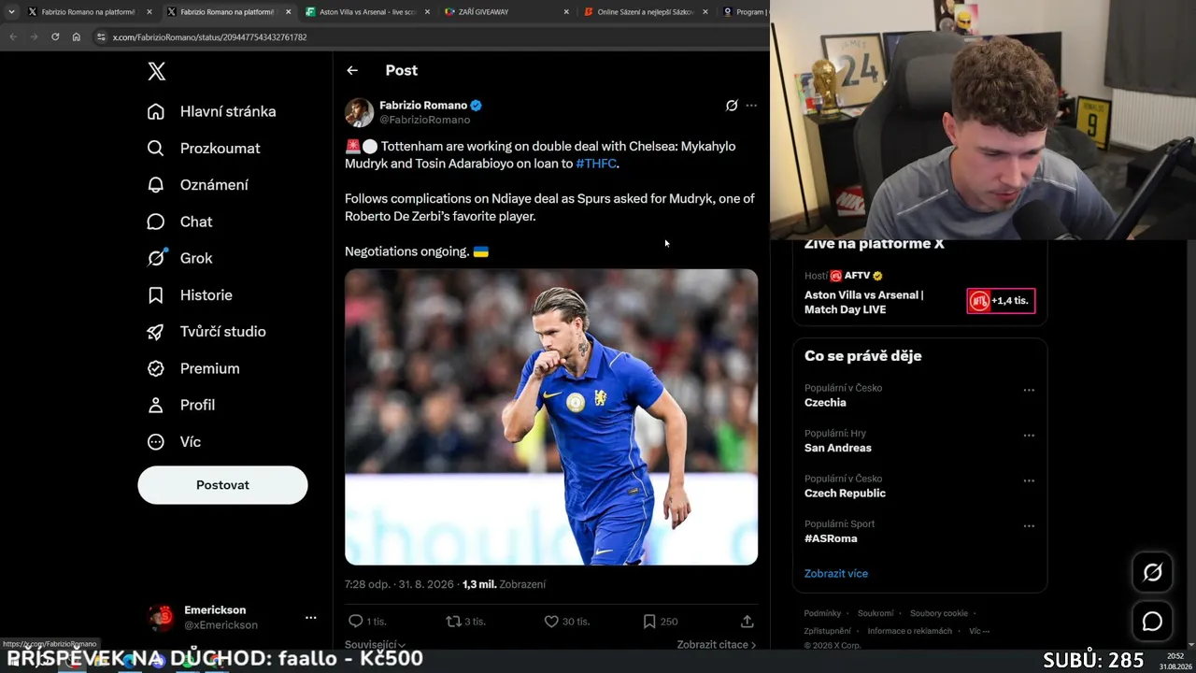Screen dimensions: 1196x673
Task: Expand the footer Víc menu
Action: [x=979, y=631]
